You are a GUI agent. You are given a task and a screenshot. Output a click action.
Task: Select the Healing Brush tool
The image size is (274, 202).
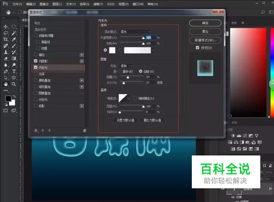(x=5, y=46)
